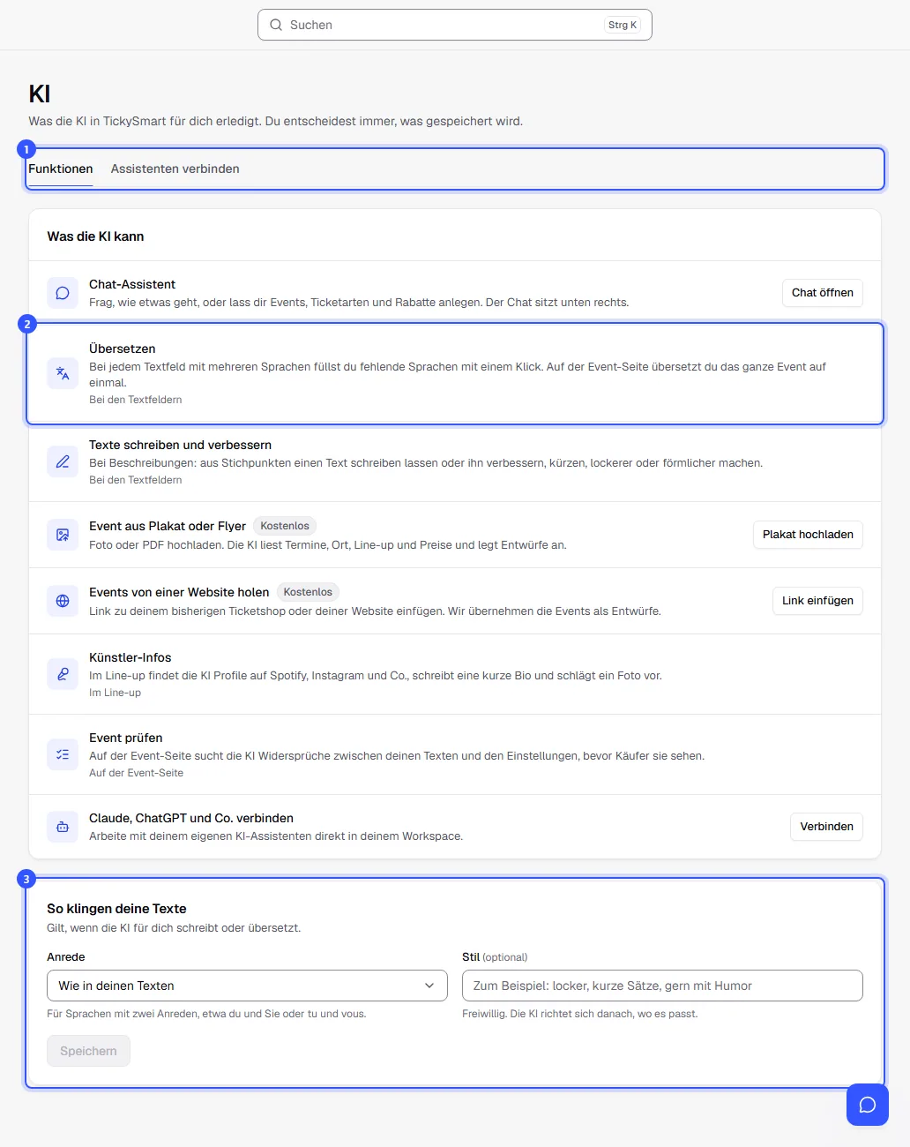The height and width of the screenshot is (1147, 910).
Task: Click the Chat-Assistent title
Action: (132, 284)
